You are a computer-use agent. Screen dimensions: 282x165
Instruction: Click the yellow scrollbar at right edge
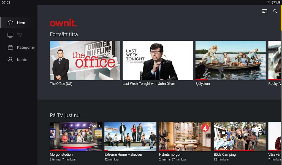tap(281, 18)
